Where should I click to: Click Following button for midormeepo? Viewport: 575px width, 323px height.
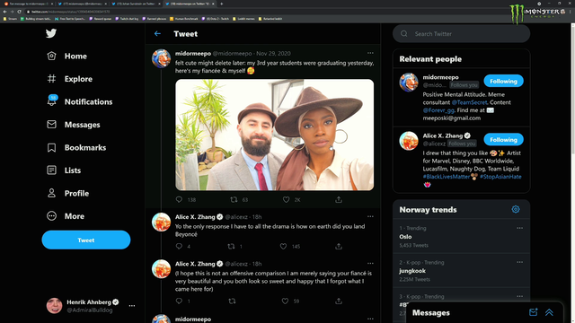click(503, 81)
